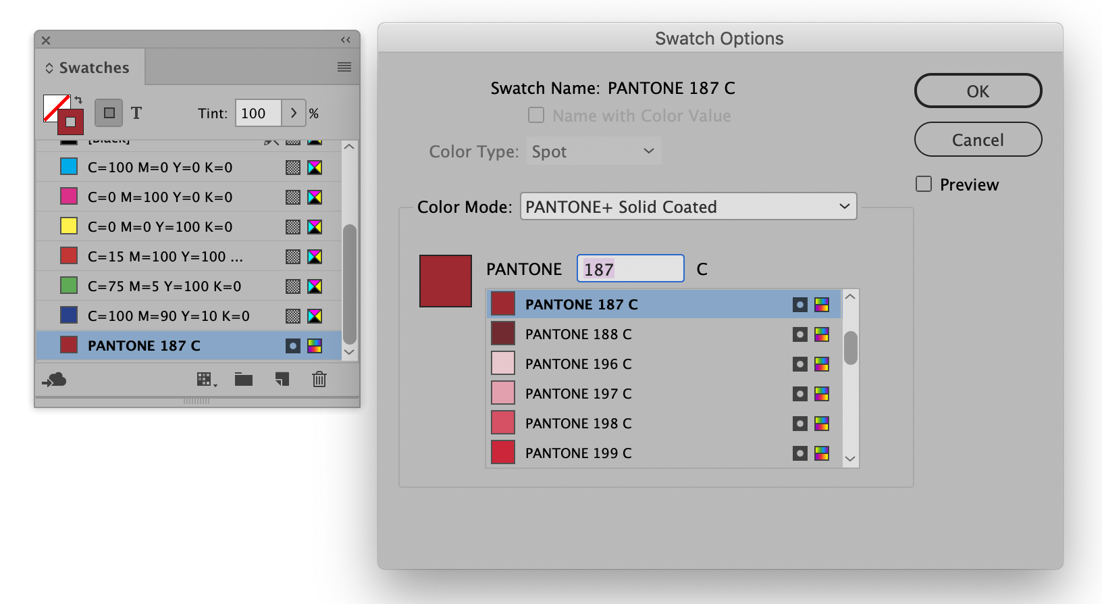Click the New Color Group folder icon
1102x604 pixels.
click(x=244, y=379)
